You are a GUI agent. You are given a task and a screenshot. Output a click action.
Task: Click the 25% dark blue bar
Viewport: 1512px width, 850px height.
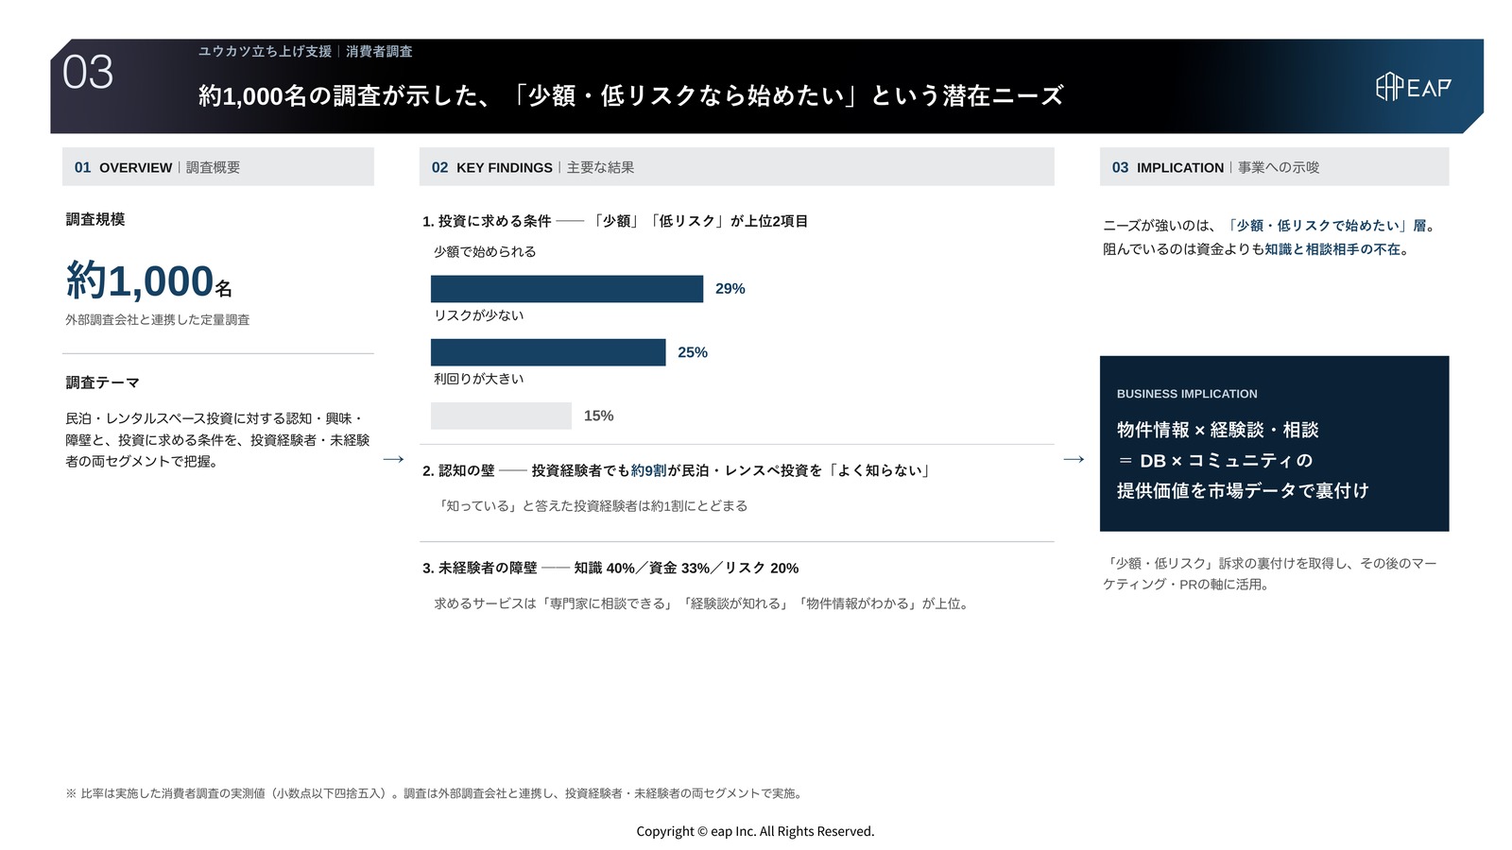click(x=548, y=352)
